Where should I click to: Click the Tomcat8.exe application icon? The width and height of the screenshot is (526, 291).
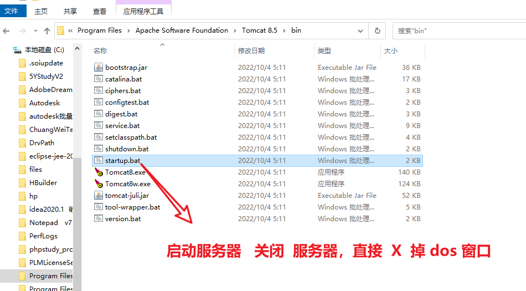tap(99, 172)
